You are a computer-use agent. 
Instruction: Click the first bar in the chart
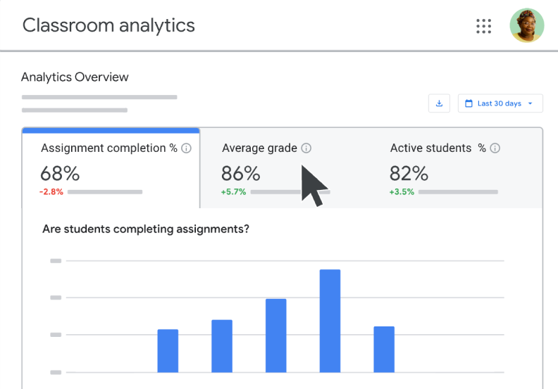click(168, 350)
